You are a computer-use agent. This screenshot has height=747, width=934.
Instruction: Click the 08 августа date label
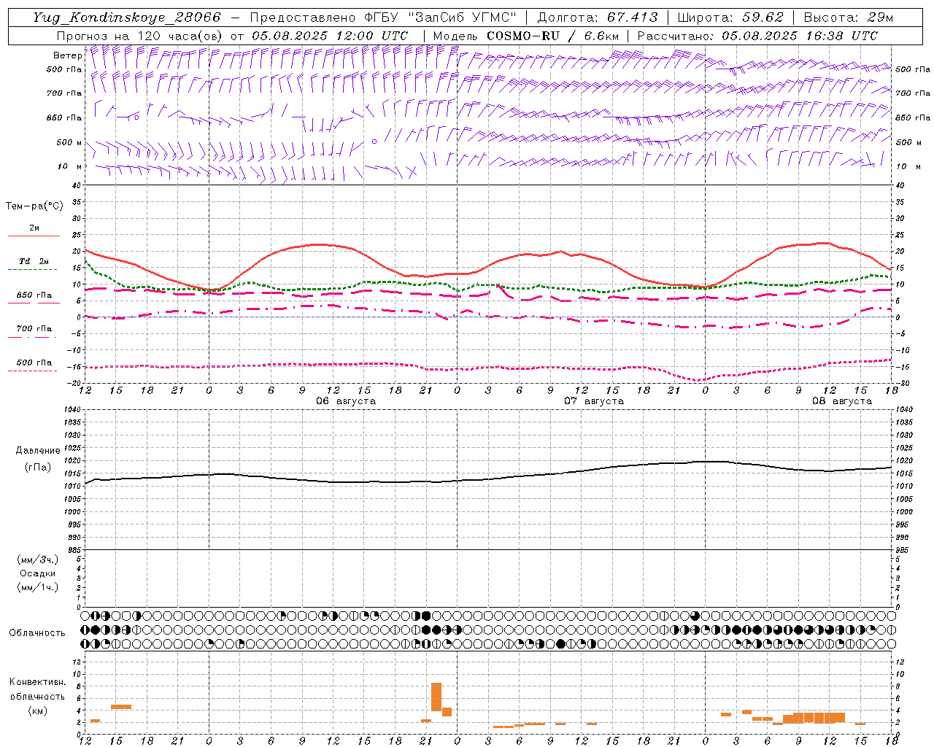tap(842, 401)
